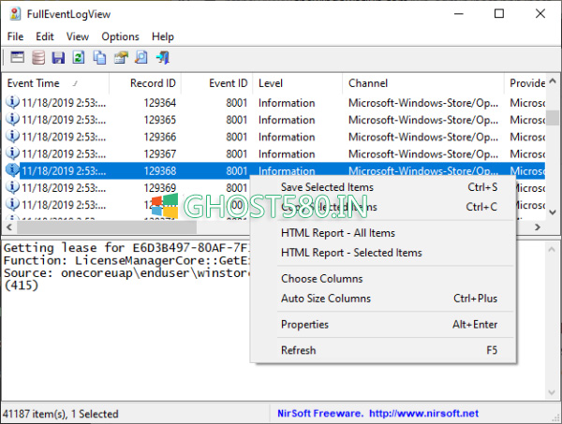Click the info icon of record 129364 row

pos(12,102)
